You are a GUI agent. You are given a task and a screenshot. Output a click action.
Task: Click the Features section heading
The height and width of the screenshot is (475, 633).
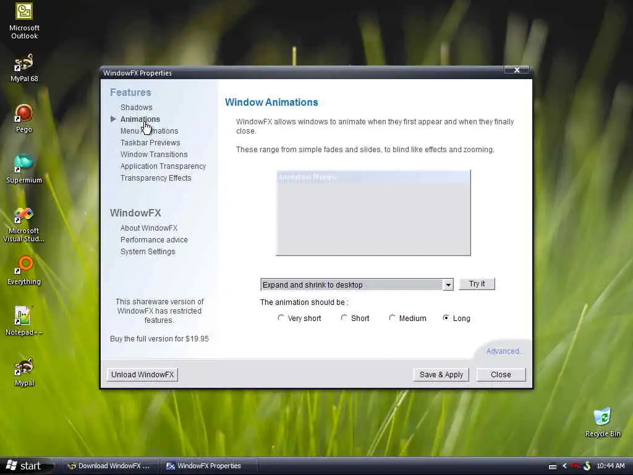click(x=130, y=92)
